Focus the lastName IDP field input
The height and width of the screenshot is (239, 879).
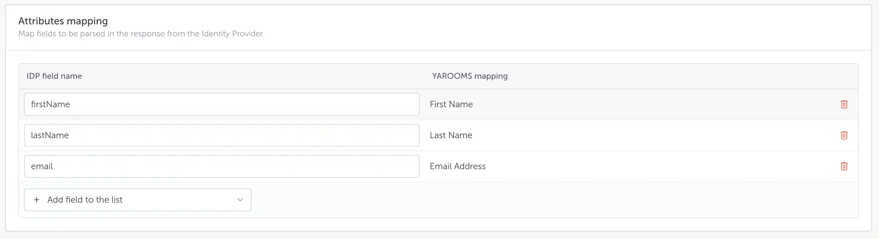coord(221,135)
